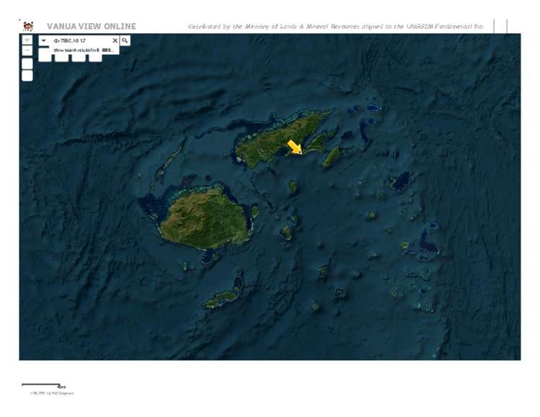The width and height of the screenshot is (540, 417).
Task: Run search with the magnifier button
Action: [125, 40]
